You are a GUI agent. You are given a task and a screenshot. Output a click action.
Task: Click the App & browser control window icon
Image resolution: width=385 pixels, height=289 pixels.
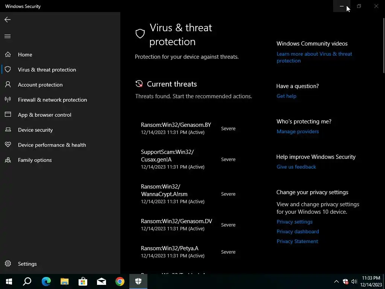click(x=8, y=114)
